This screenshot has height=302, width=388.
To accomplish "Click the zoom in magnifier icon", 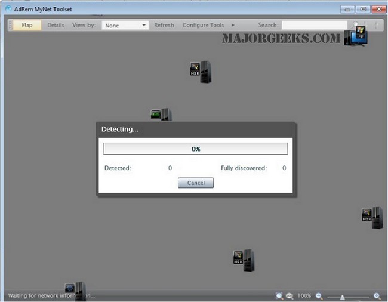I will tap(377, 296).
